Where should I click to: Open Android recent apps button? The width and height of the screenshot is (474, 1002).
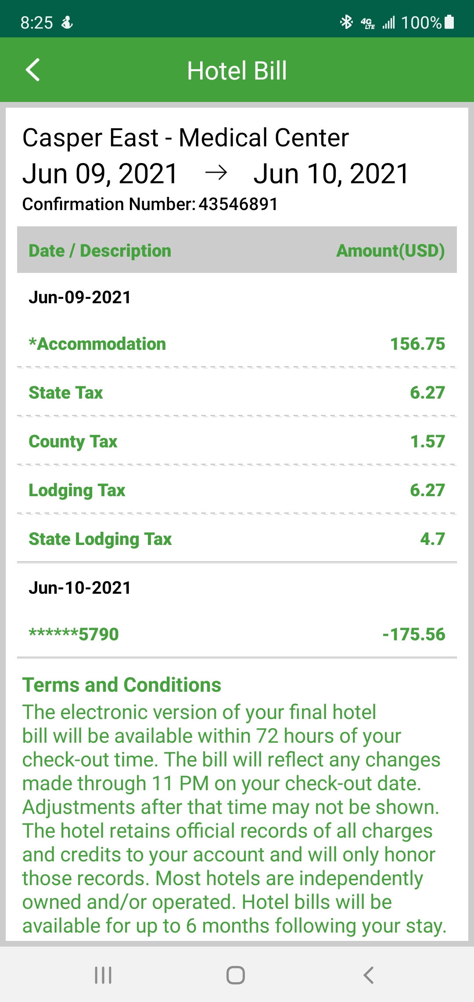(x=103, y=975)
